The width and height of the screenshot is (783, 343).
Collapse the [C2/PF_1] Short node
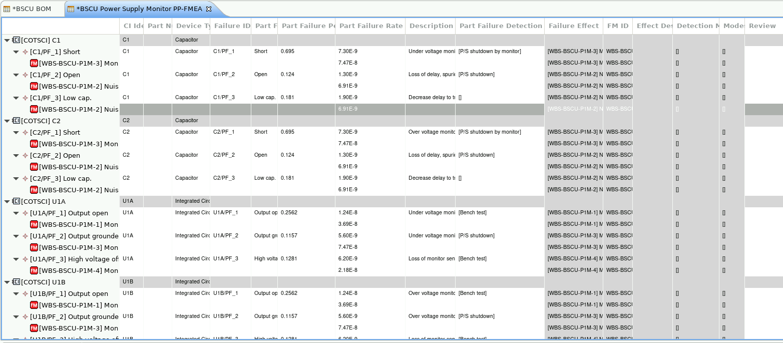(16, 133)
